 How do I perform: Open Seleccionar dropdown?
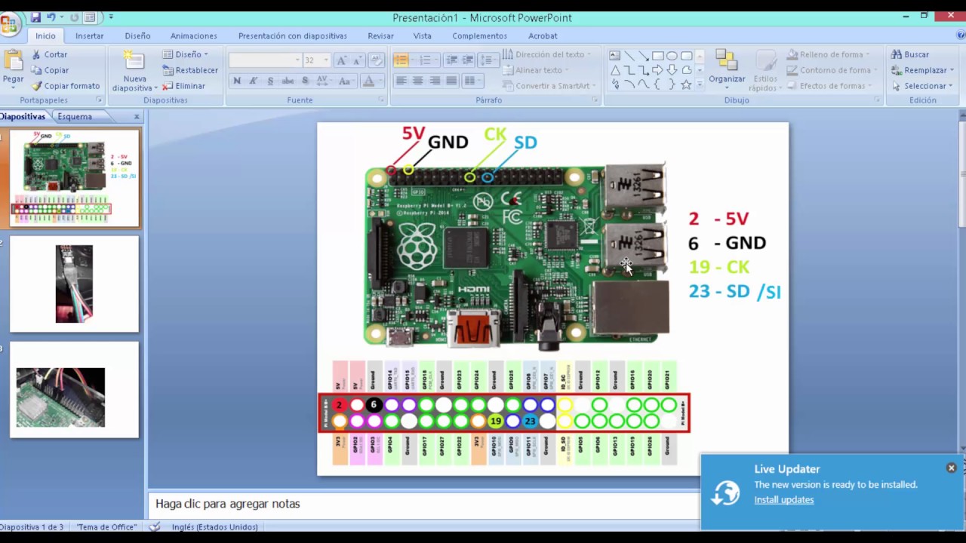click(x=922, y=86)
